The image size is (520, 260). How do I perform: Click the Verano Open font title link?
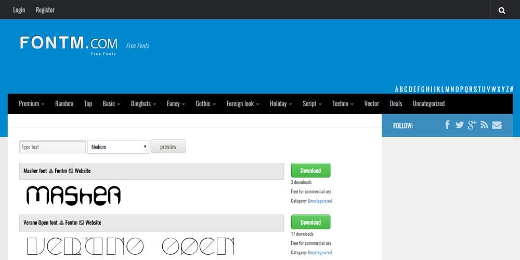pyautogui.click(x=41, y=223)
